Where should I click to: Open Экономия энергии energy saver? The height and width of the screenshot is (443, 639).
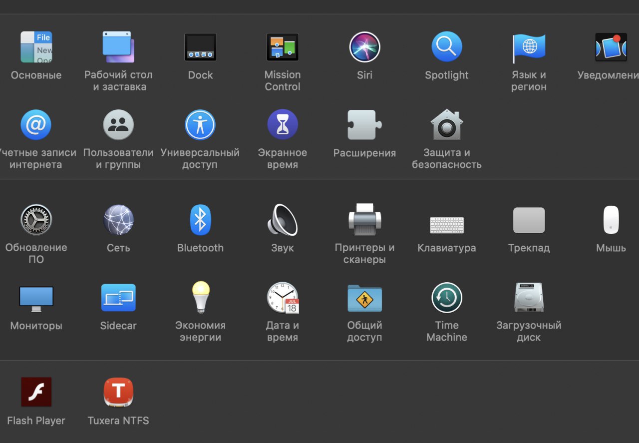coord(200,297)
